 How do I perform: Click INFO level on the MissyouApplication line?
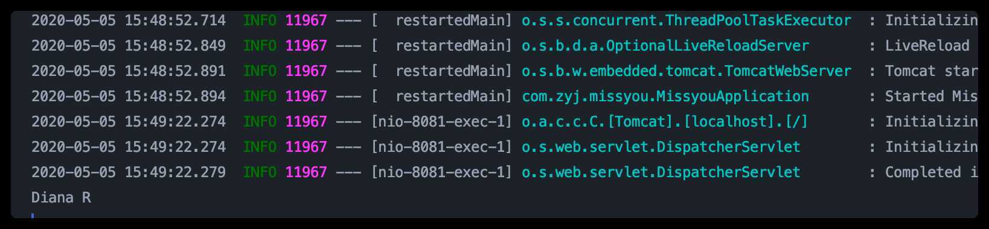[x=260, y=96]
